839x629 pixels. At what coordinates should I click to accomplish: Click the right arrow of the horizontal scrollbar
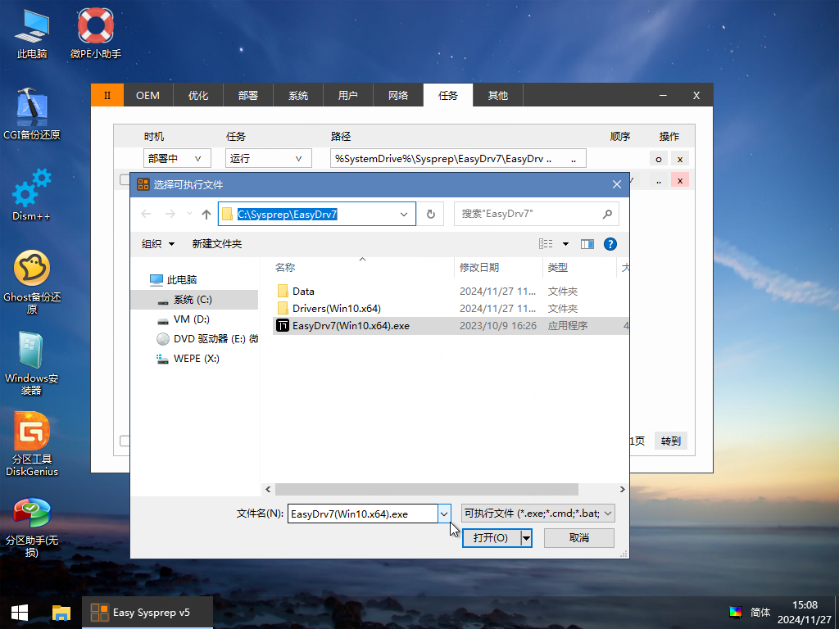[622, 490]
